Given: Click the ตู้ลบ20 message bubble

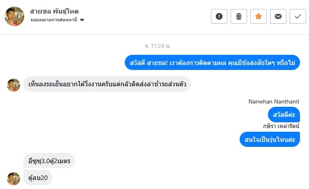Looking at the screenshot, I should (38, 178).
